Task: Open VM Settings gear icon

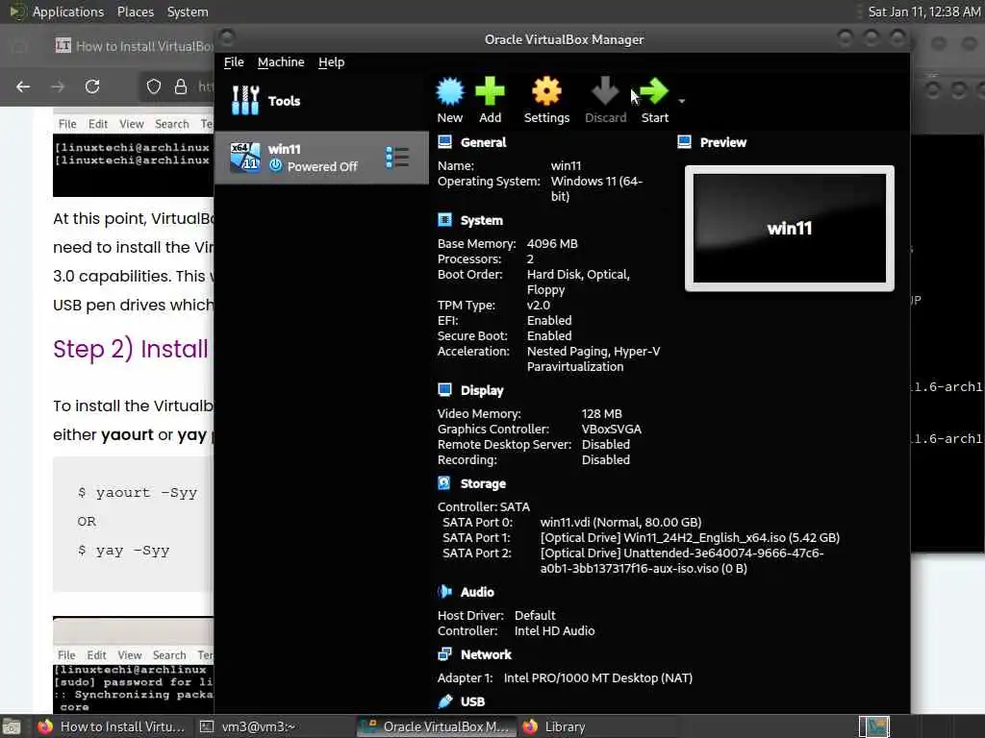Action: coord(546,91)
